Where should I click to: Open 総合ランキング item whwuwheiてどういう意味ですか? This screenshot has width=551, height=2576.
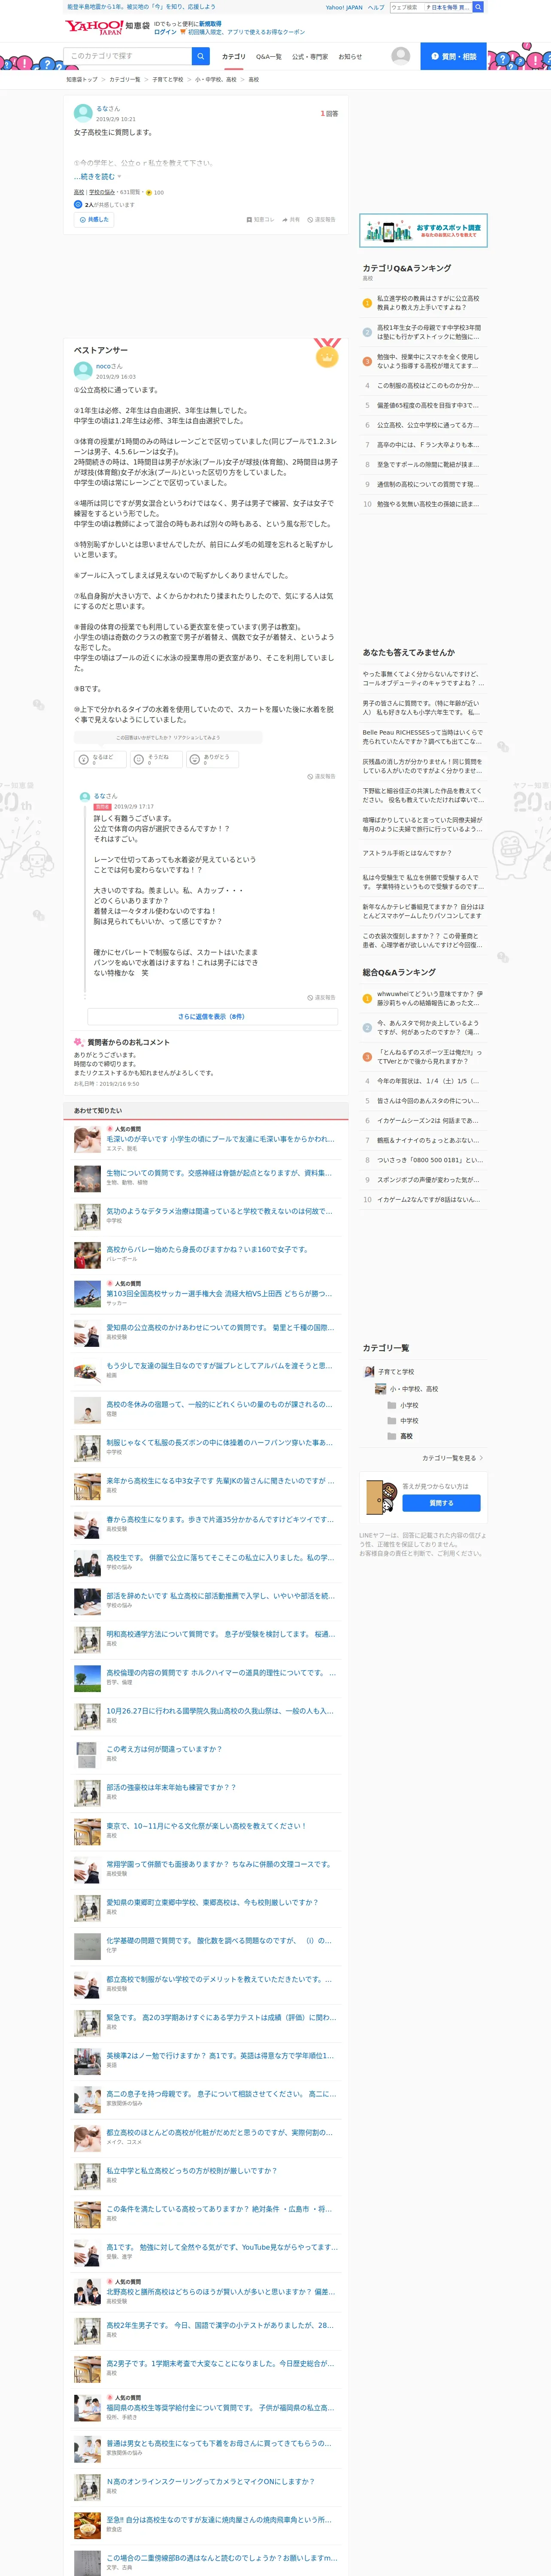429,998
